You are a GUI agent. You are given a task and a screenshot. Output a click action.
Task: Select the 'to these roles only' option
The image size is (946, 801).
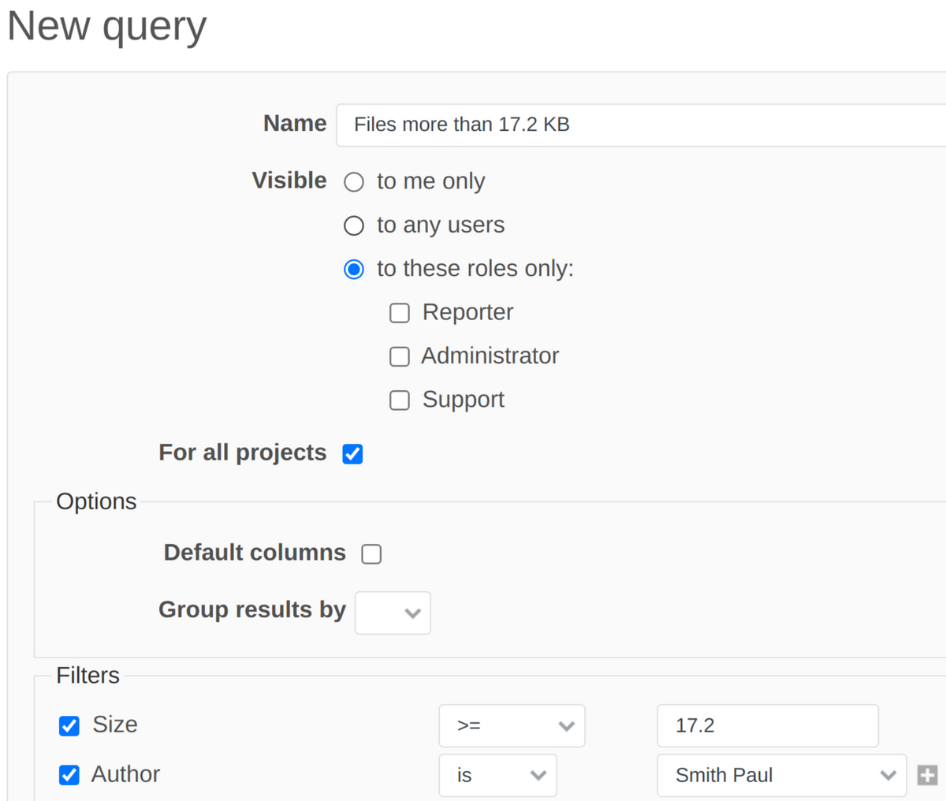coord(354,269)
